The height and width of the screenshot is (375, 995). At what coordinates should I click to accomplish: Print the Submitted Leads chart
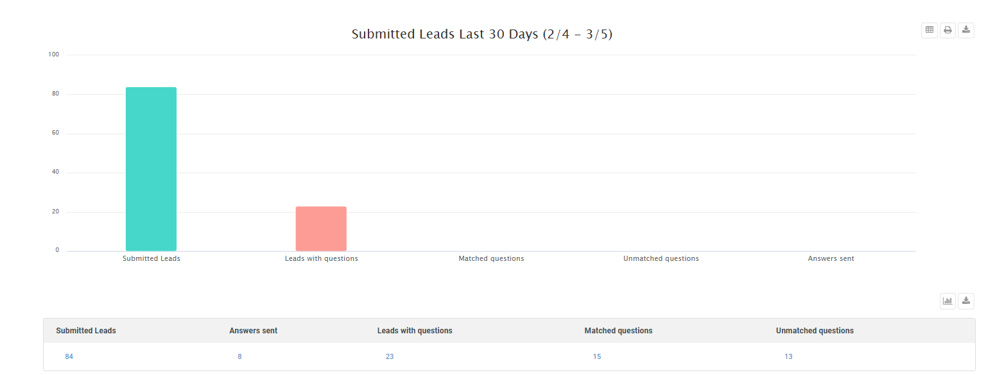click(947, 30)
